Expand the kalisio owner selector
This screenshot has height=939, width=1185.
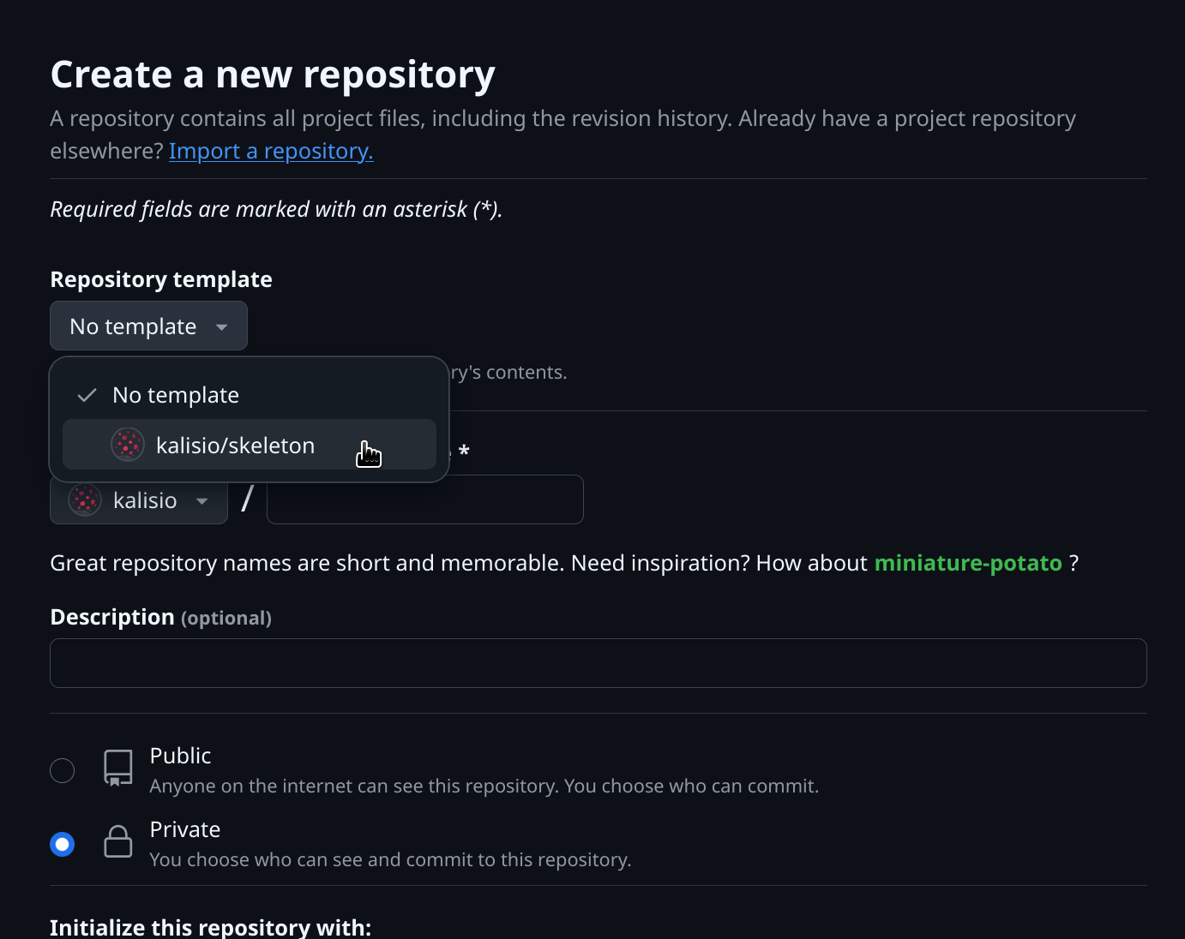coord(138,499)
